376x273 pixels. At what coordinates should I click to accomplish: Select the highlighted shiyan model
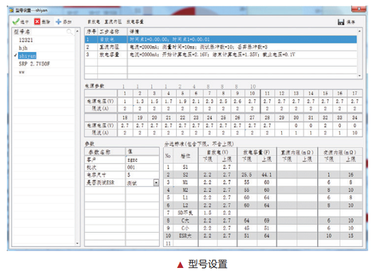(x=28, y=55)
